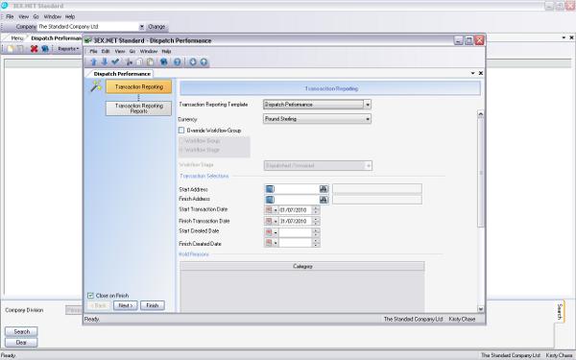Toggle the Close on Finish checkbox
Image resolution: width=576 pixels, height=360 pixels.
(91, 296)
